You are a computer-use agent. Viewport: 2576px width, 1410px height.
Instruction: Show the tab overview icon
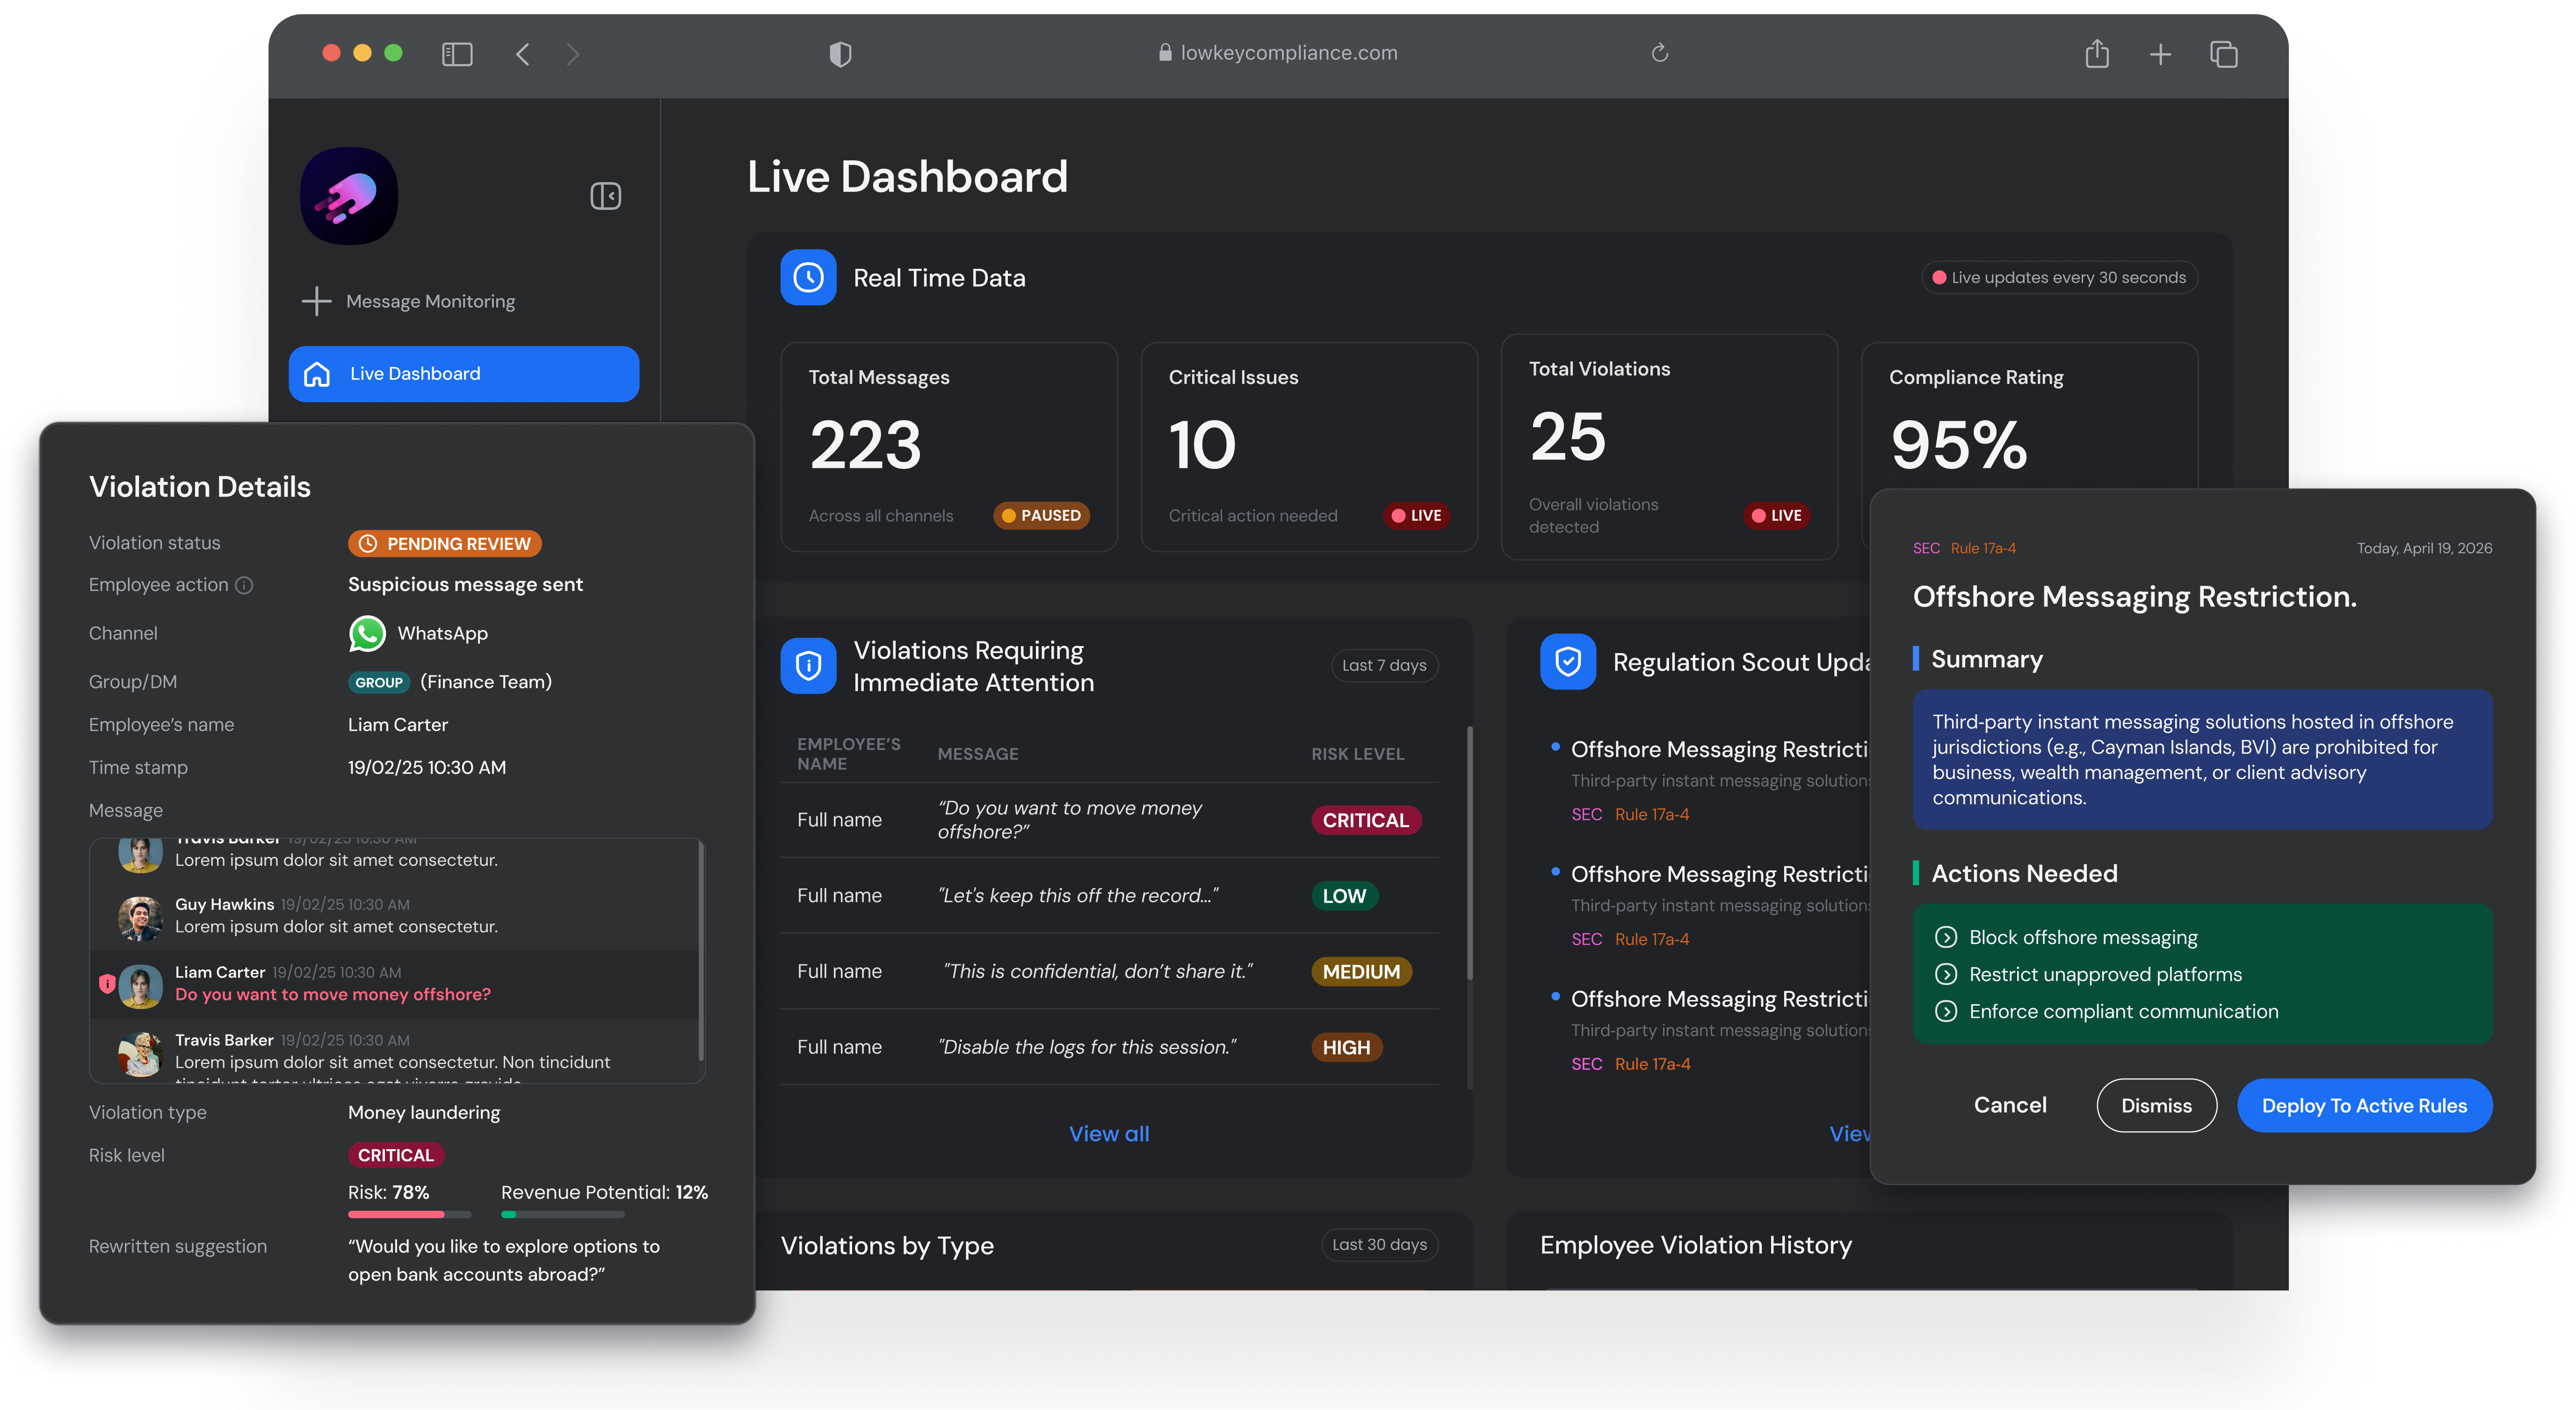point(2223,54)
